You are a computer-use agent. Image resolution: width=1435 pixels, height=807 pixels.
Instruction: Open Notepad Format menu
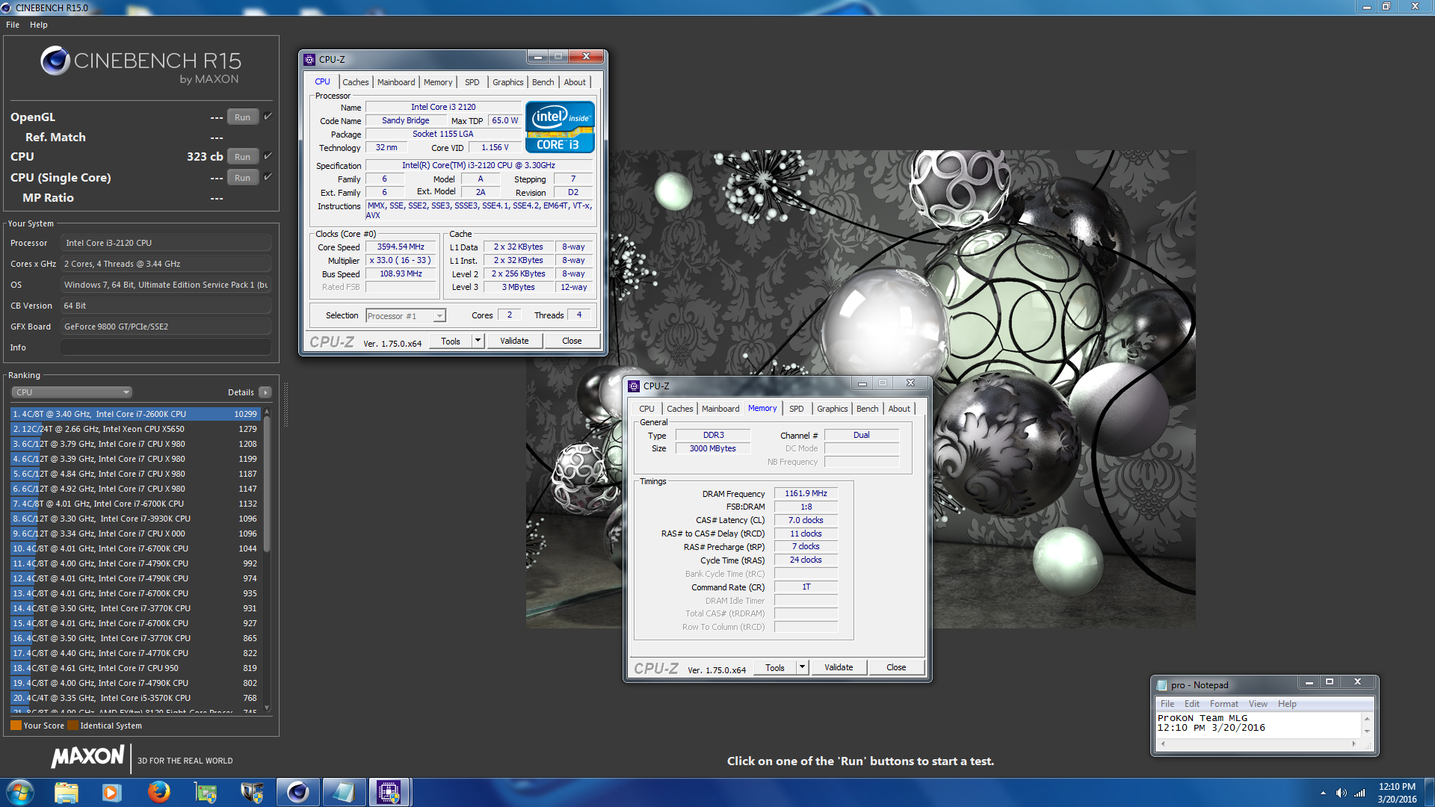(1224, 704)
